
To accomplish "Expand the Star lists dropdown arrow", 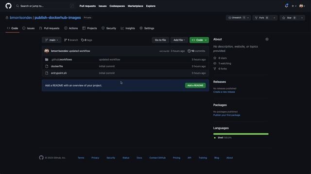I will (302, 18).
